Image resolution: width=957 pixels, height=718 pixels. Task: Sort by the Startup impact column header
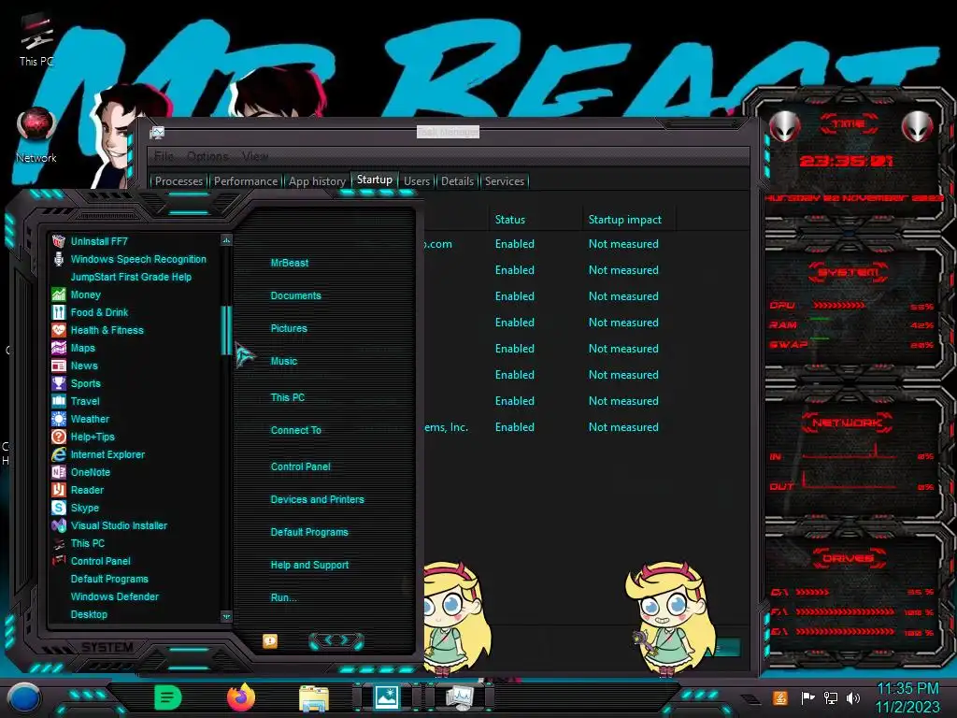tap(624, 219)
